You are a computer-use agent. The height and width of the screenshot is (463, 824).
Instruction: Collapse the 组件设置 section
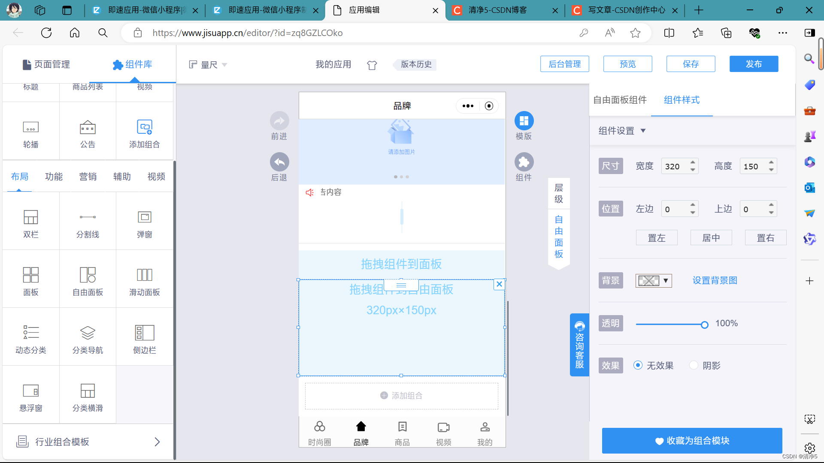[x=643, y=131]
